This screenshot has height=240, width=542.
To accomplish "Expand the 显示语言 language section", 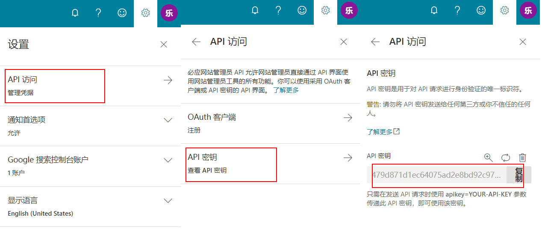I will pyautogui.click(x=168, y=200).
